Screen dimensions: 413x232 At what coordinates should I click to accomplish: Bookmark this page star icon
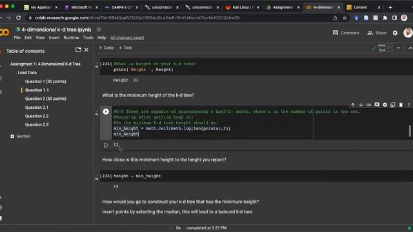tap(345, 18)
